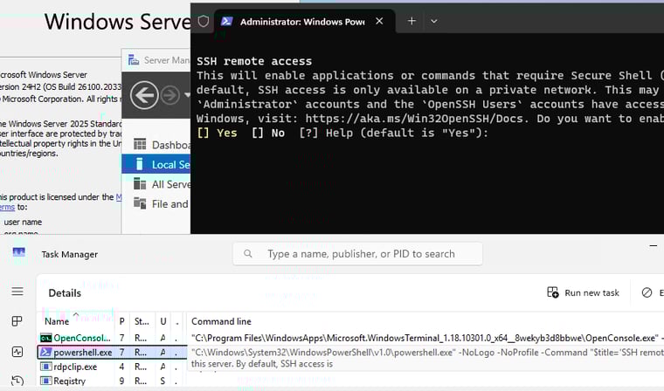This screenshot has width=664, height=391.
Task: Click the Yes option in terminal prompt
Action: pos(217,133)
